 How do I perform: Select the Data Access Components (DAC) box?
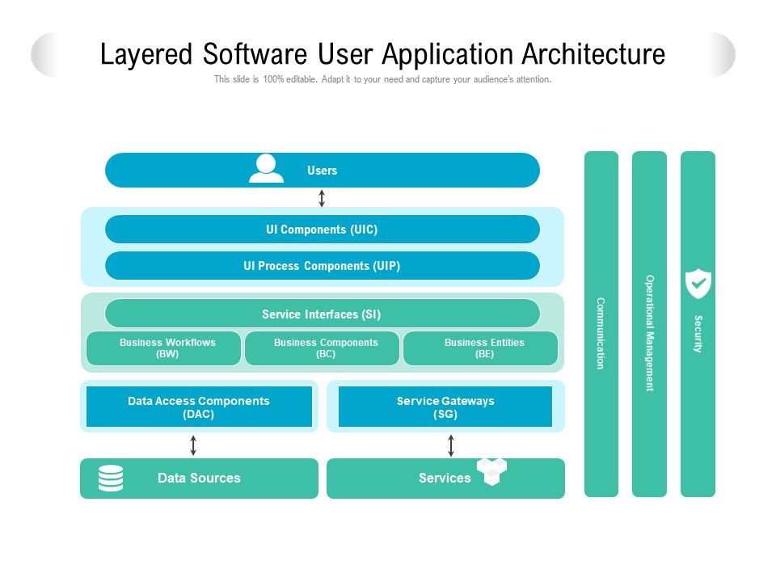(x=199, y=407)
